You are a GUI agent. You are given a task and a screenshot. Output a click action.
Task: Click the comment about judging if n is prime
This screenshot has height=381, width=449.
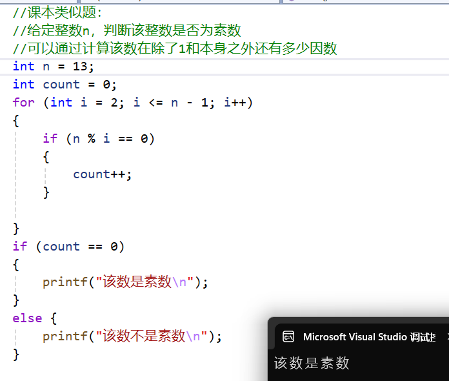pyautogui.click(x=126, y=30)
